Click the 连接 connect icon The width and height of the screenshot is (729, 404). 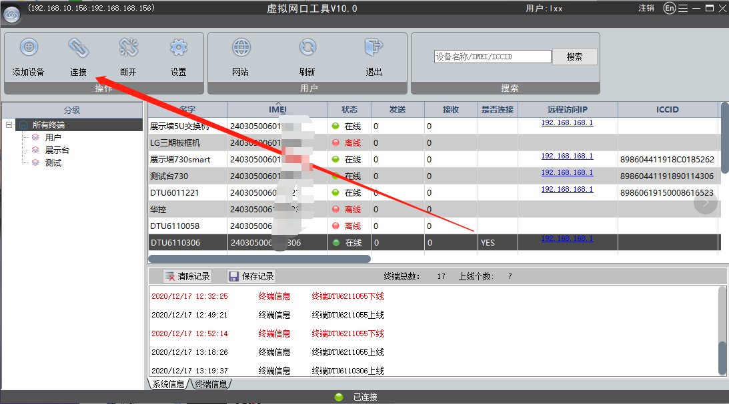(79, 47)
